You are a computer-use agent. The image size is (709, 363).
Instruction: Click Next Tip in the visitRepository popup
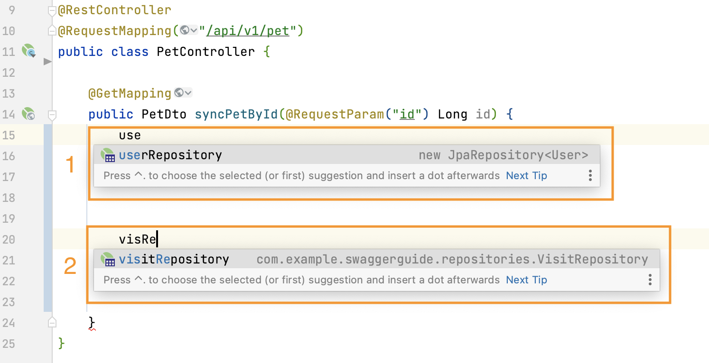tap(526, 280)
